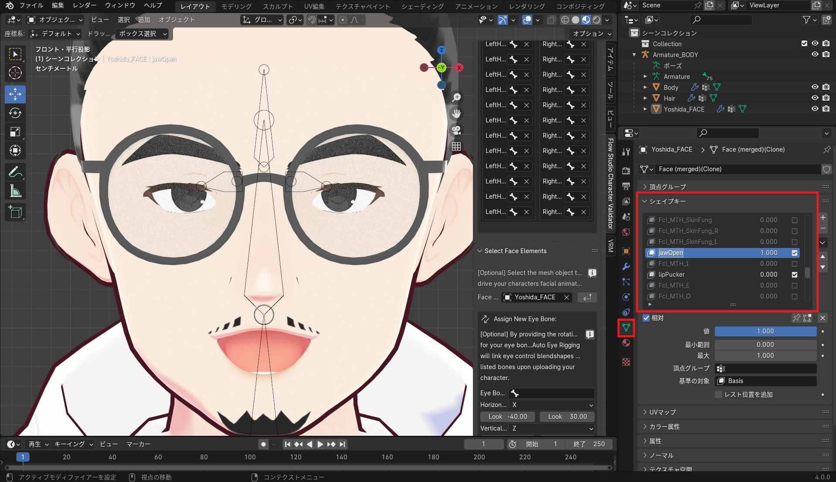The height and width of the screenshot is (482, 836).
Task: Open the レンダー menu
Action: coord(85,5)
